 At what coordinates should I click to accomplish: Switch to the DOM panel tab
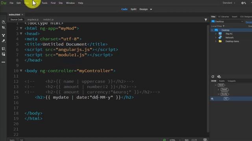point(213,81)
